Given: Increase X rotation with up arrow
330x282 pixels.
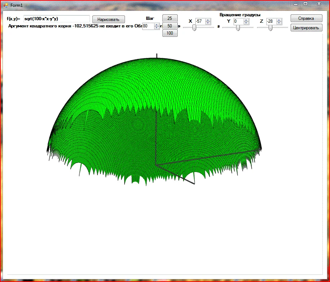Looking at the screenshot, I should [208, 20].
